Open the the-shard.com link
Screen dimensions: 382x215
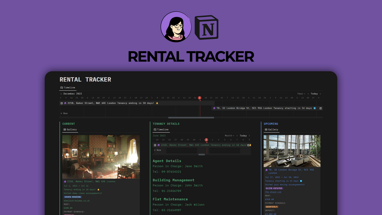click(273, 192)
